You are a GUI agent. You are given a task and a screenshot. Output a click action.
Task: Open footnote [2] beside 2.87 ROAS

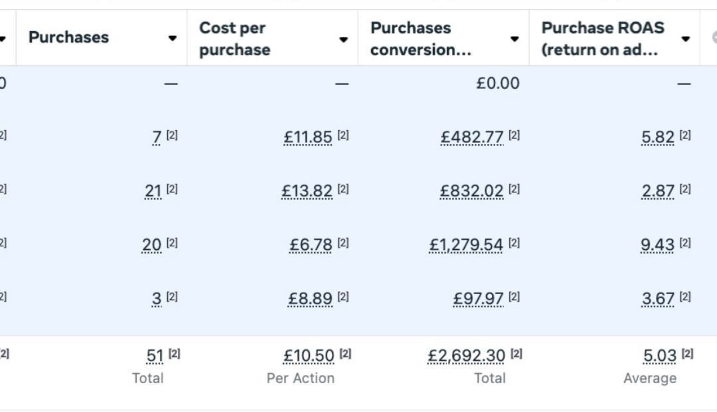click(x=685, y=190)
